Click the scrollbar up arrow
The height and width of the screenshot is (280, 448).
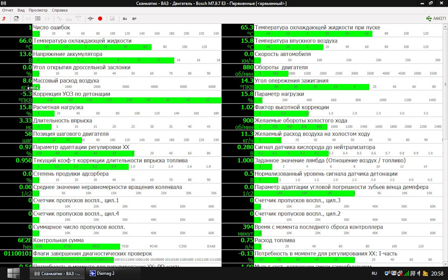pyautogui.click(x=445, y=27)
